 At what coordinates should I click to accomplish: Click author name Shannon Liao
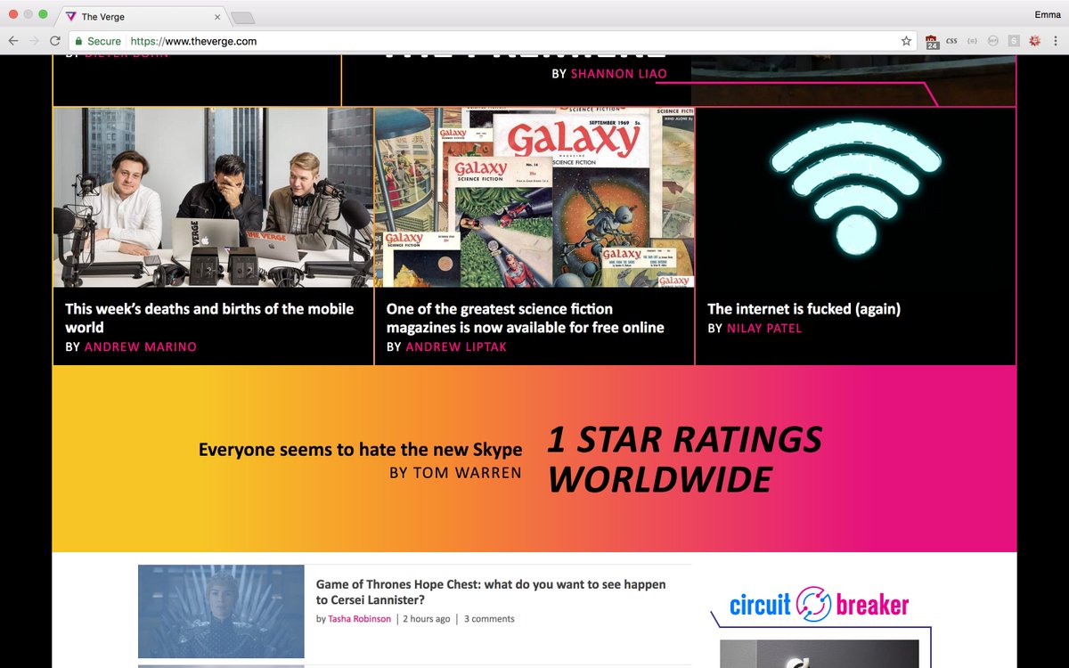(618, 73)
